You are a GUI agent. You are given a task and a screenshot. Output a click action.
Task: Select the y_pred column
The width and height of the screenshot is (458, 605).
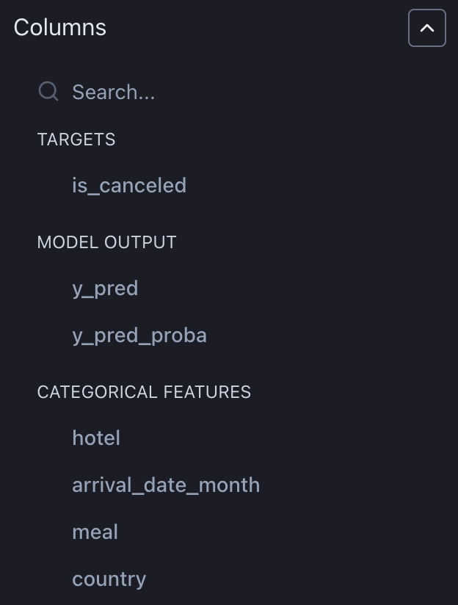coord(105,288)
